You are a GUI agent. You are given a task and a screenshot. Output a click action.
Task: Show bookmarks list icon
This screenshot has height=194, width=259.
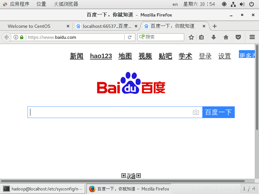click(x=201, y=37)
